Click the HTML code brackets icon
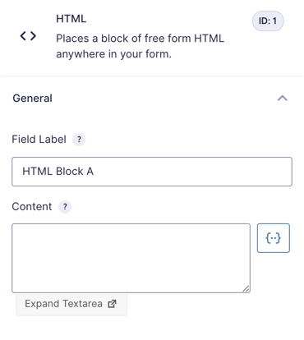This screenshot has width=304, height=340. [28, 36]
